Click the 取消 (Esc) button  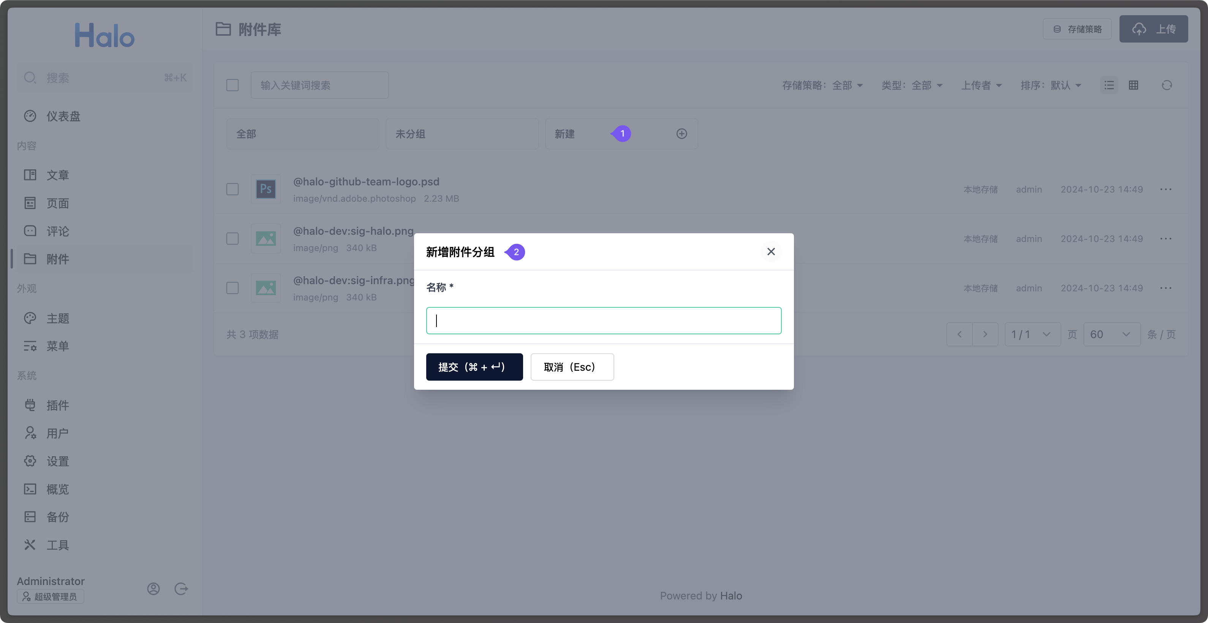click(x=572, y=367)
